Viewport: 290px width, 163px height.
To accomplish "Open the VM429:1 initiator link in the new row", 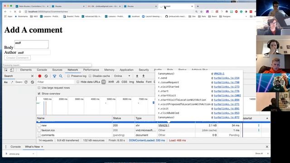I will click(164, 125).
